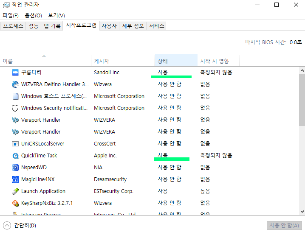Switch to the 프로세스 tab

tap(13, 26)
